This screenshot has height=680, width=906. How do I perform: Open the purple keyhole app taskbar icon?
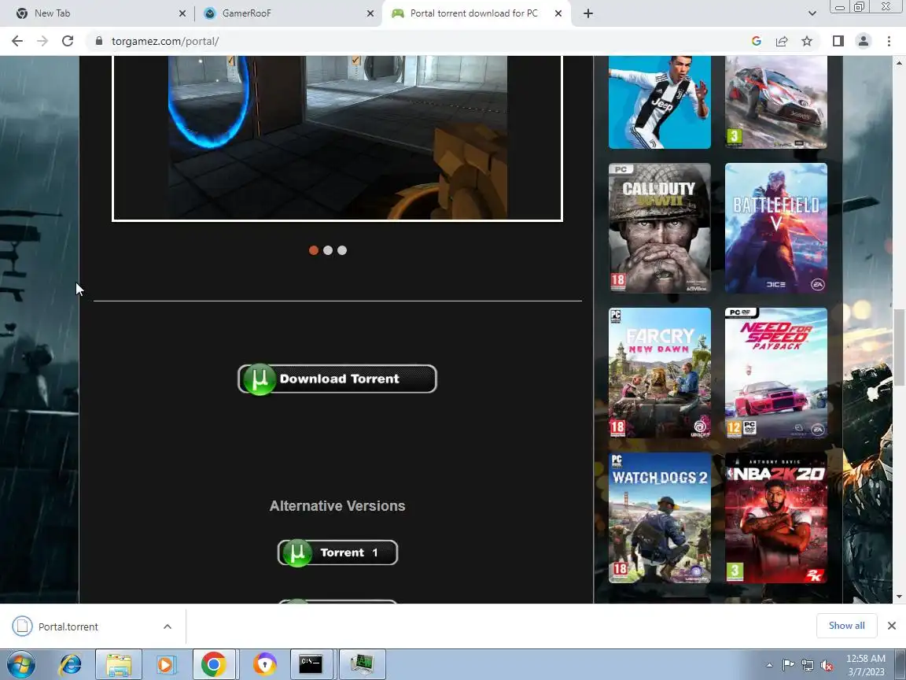click(264, 665)
